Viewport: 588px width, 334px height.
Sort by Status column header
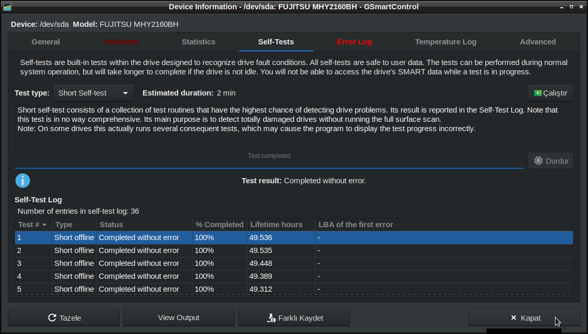tap(144, 225)
